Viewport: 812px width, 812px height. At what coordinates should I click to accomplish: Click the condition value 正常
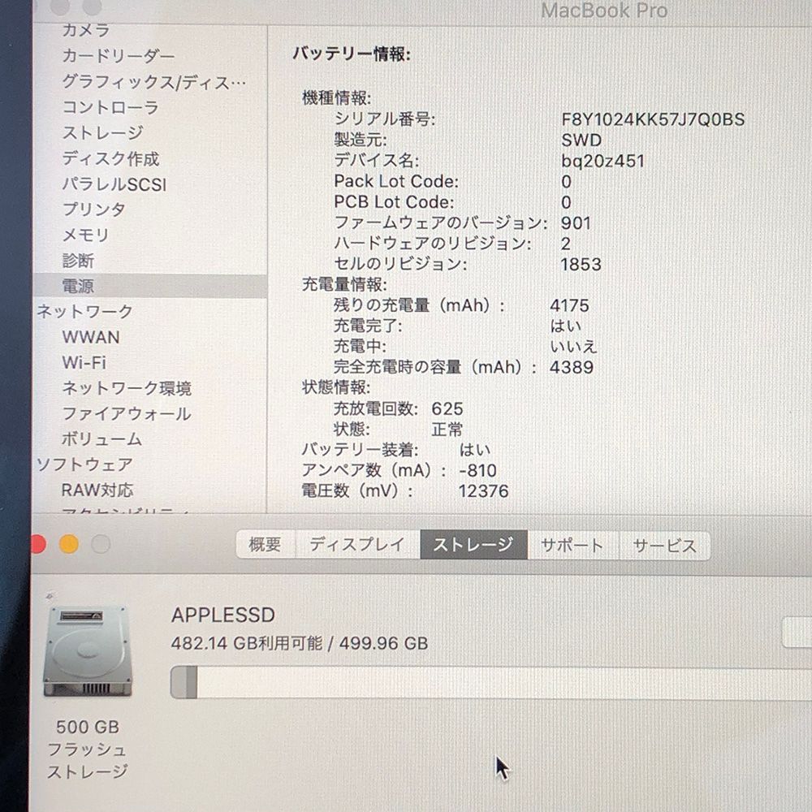447,430
